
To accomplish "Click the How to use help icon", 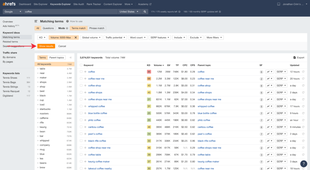I will [x=68, y=21].
